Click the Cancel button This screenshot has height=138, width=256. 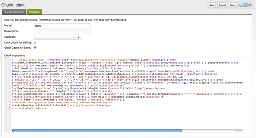222,5
